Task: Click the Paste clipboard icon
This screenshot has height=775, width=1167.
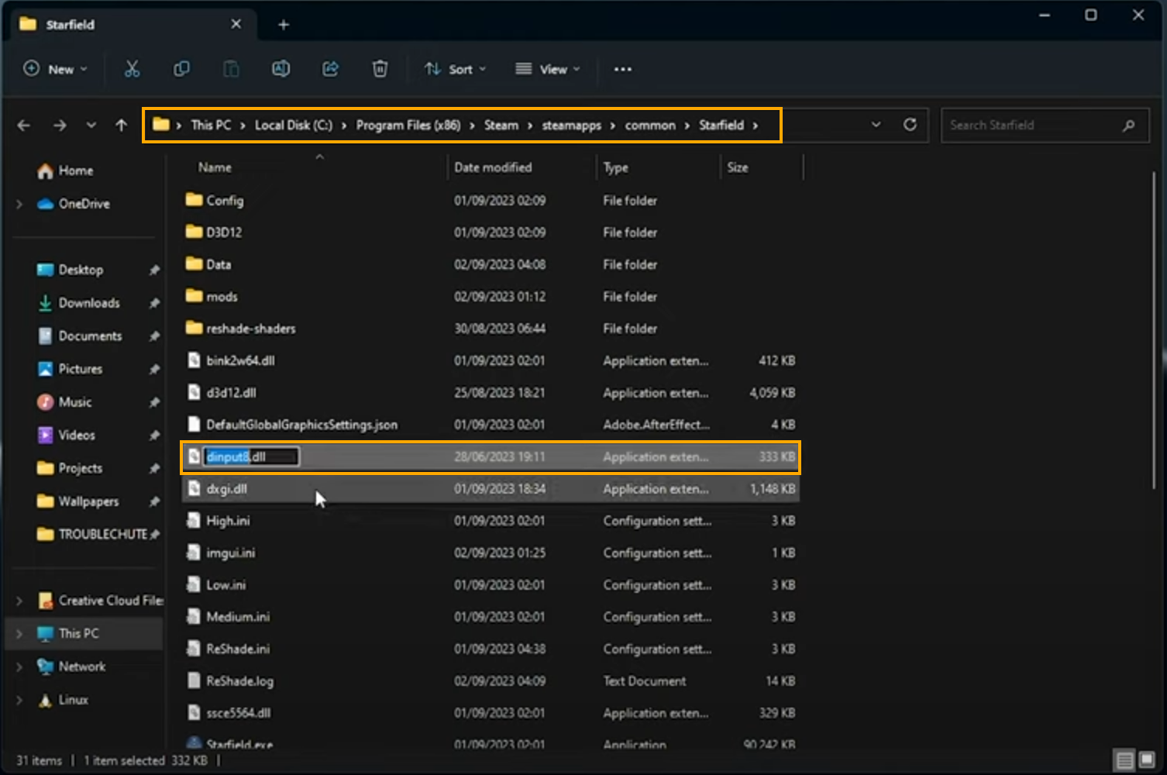Action: (x=231, y=69)
